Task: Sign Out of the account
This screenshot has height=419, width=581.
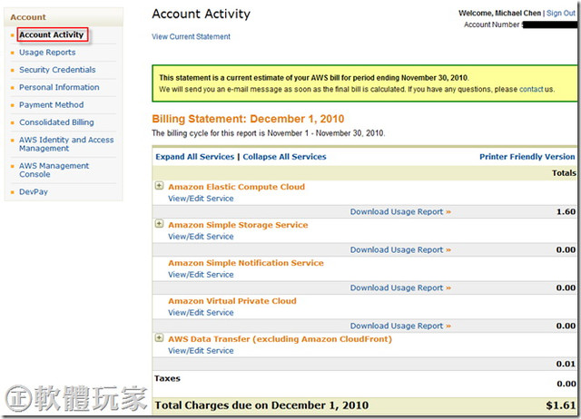Action: coord(560,15)
